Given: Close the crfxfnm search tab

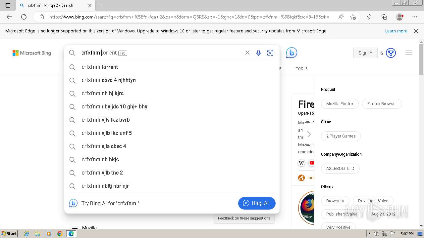Looking at the screenshot, I should click(90, 5).
